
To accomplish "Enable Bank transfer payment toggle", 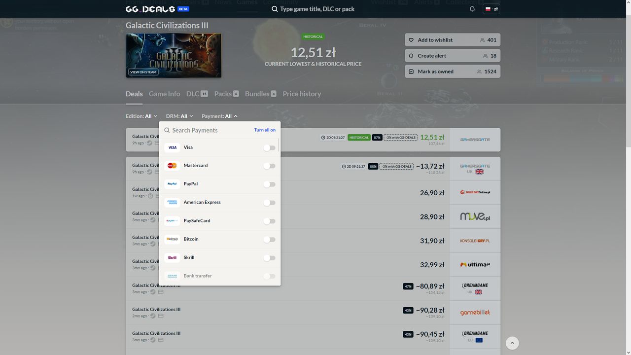I will click(269, 276).
